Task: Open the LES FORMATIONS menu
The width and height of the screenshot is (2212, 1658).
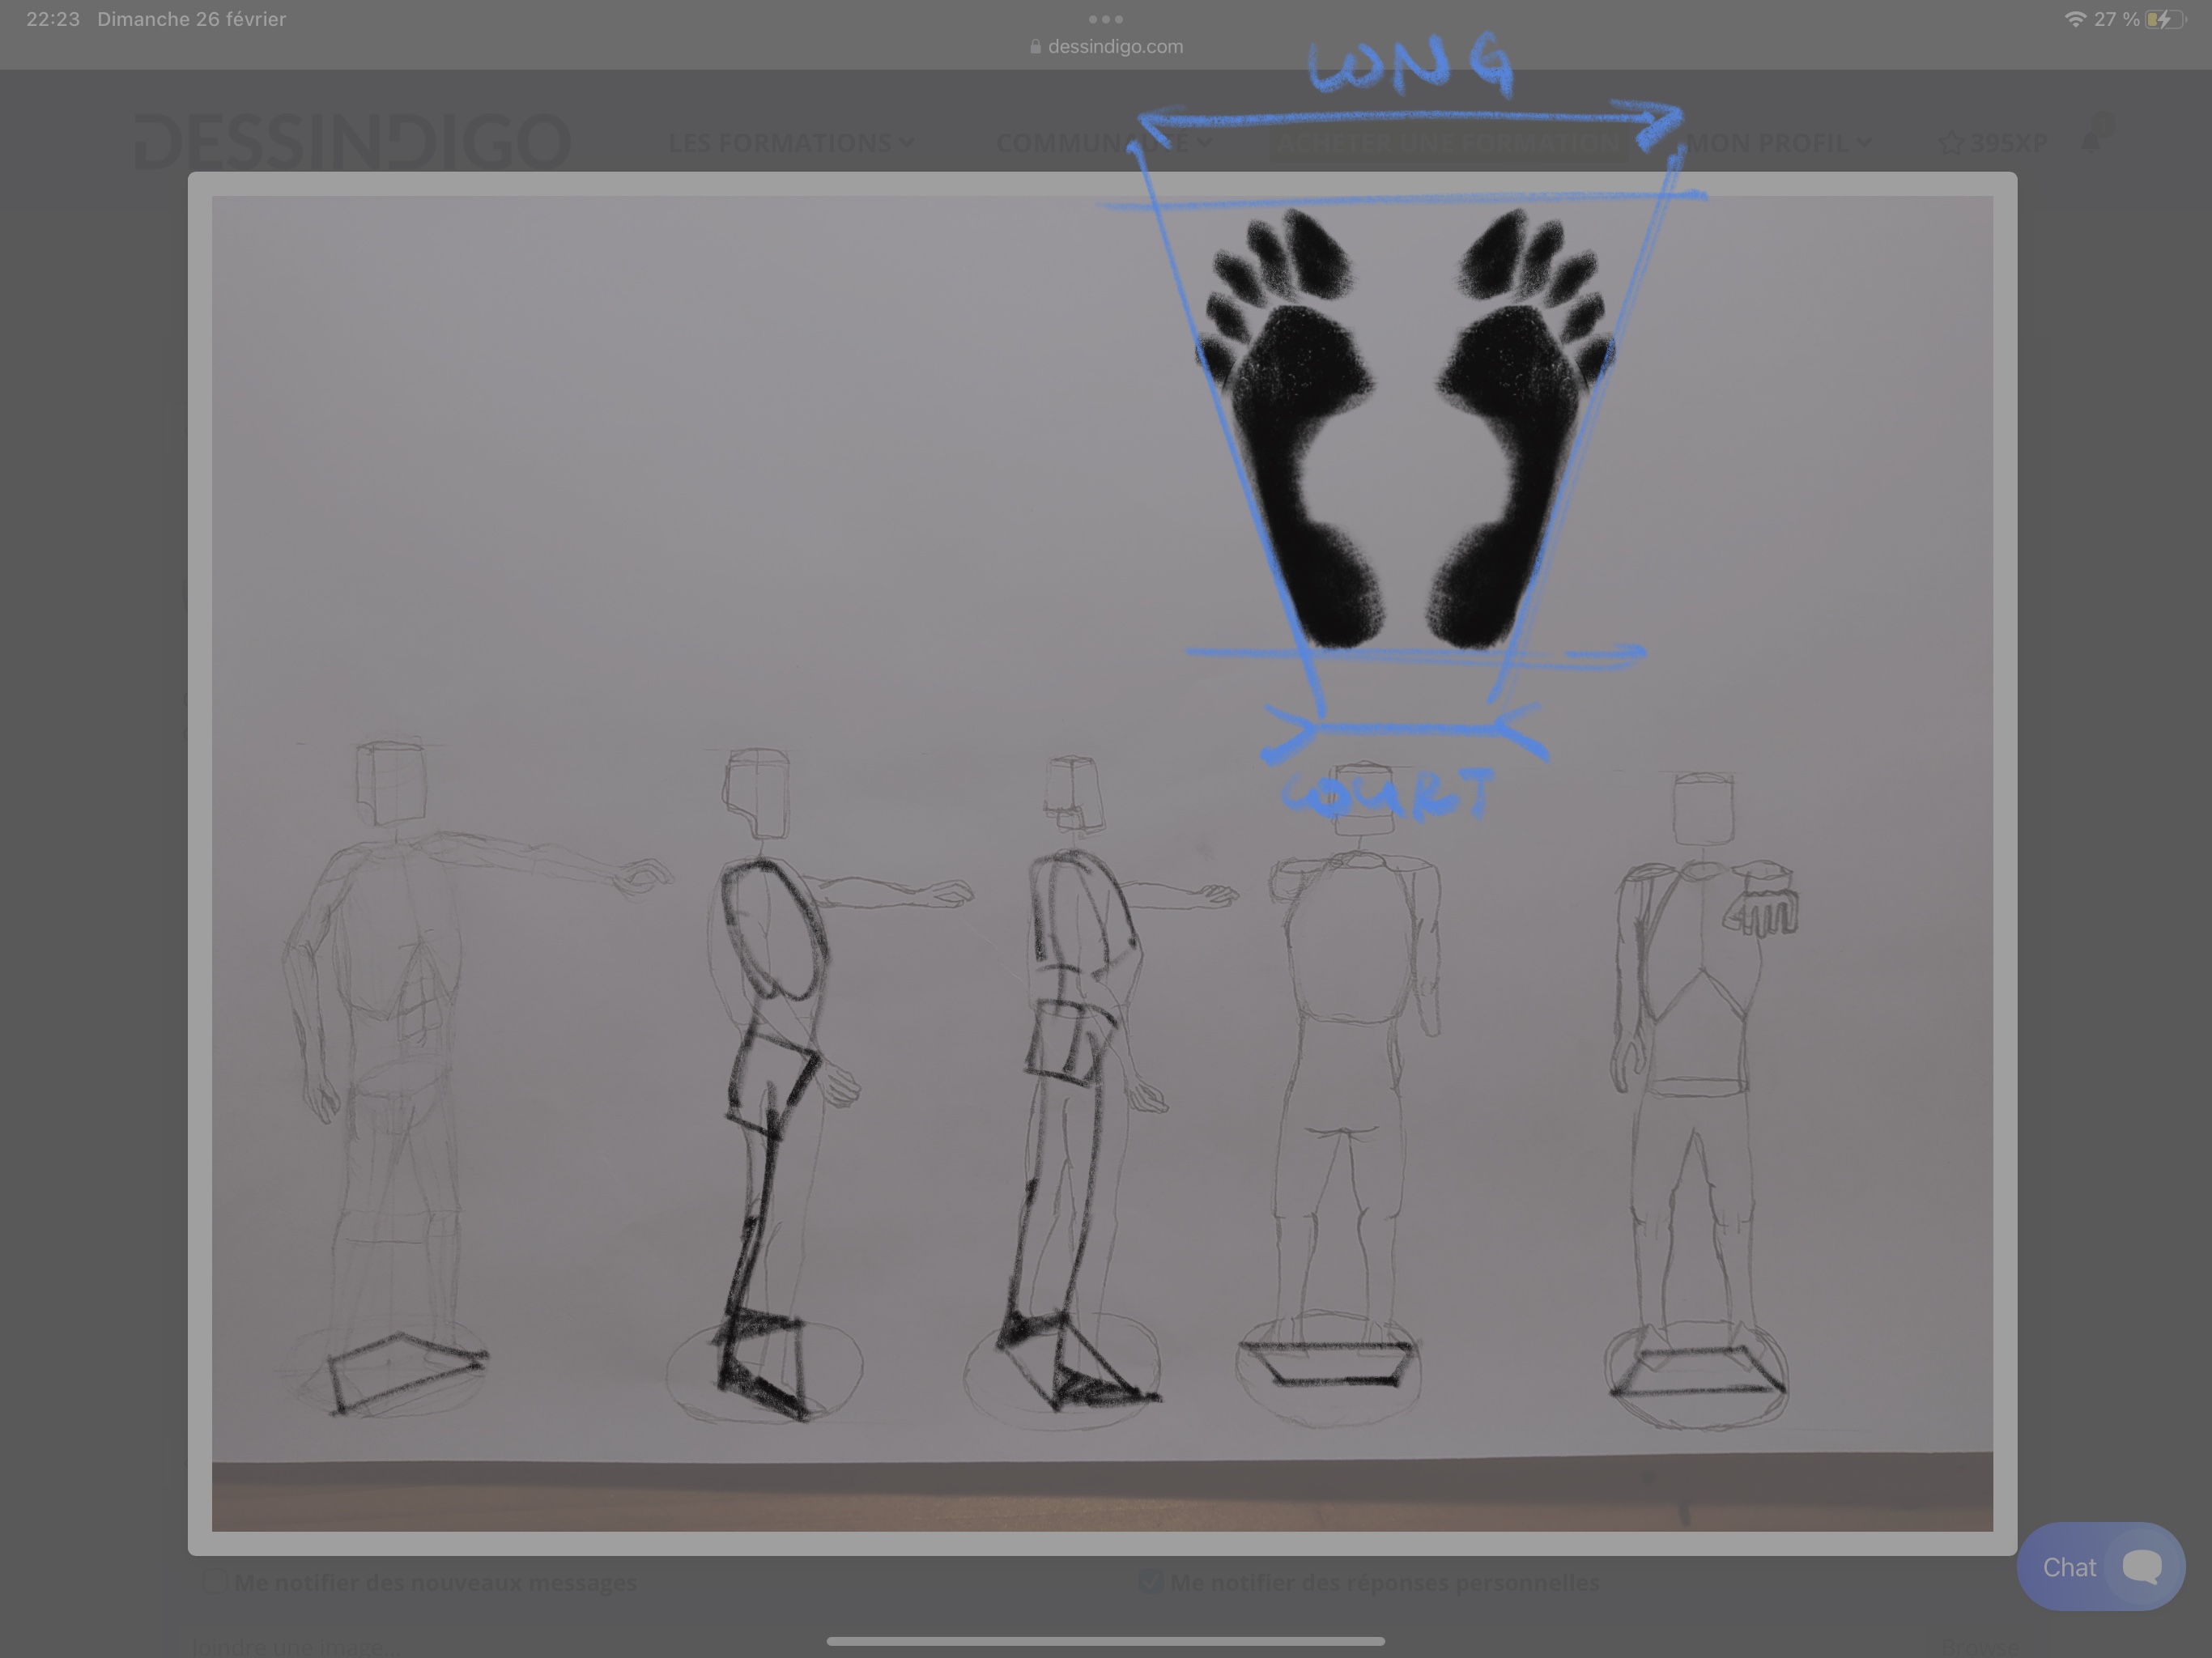Action: click(780, 143)
